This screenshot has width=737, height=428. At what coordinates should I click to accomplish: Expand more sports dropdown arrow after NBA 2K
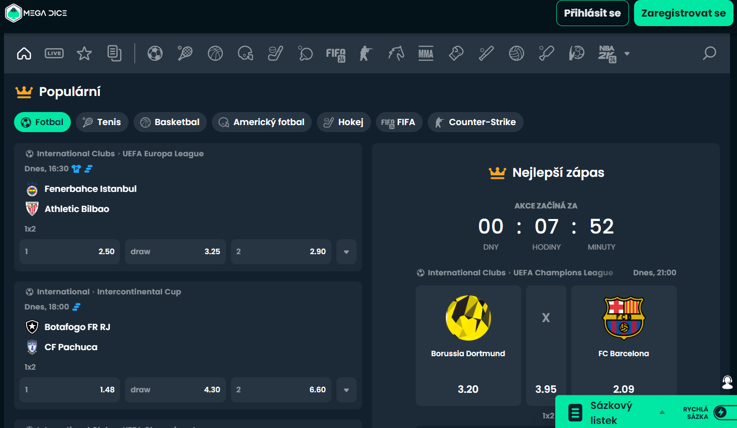coord(627,54)
